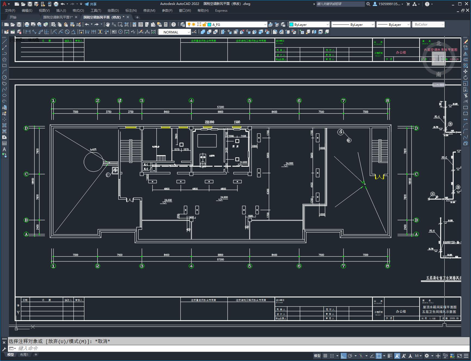Image resolution: width=471 pixels, height=361 pixels.
Task: Click the Save icon in quick access toolbar
Action: click(30, 4)
